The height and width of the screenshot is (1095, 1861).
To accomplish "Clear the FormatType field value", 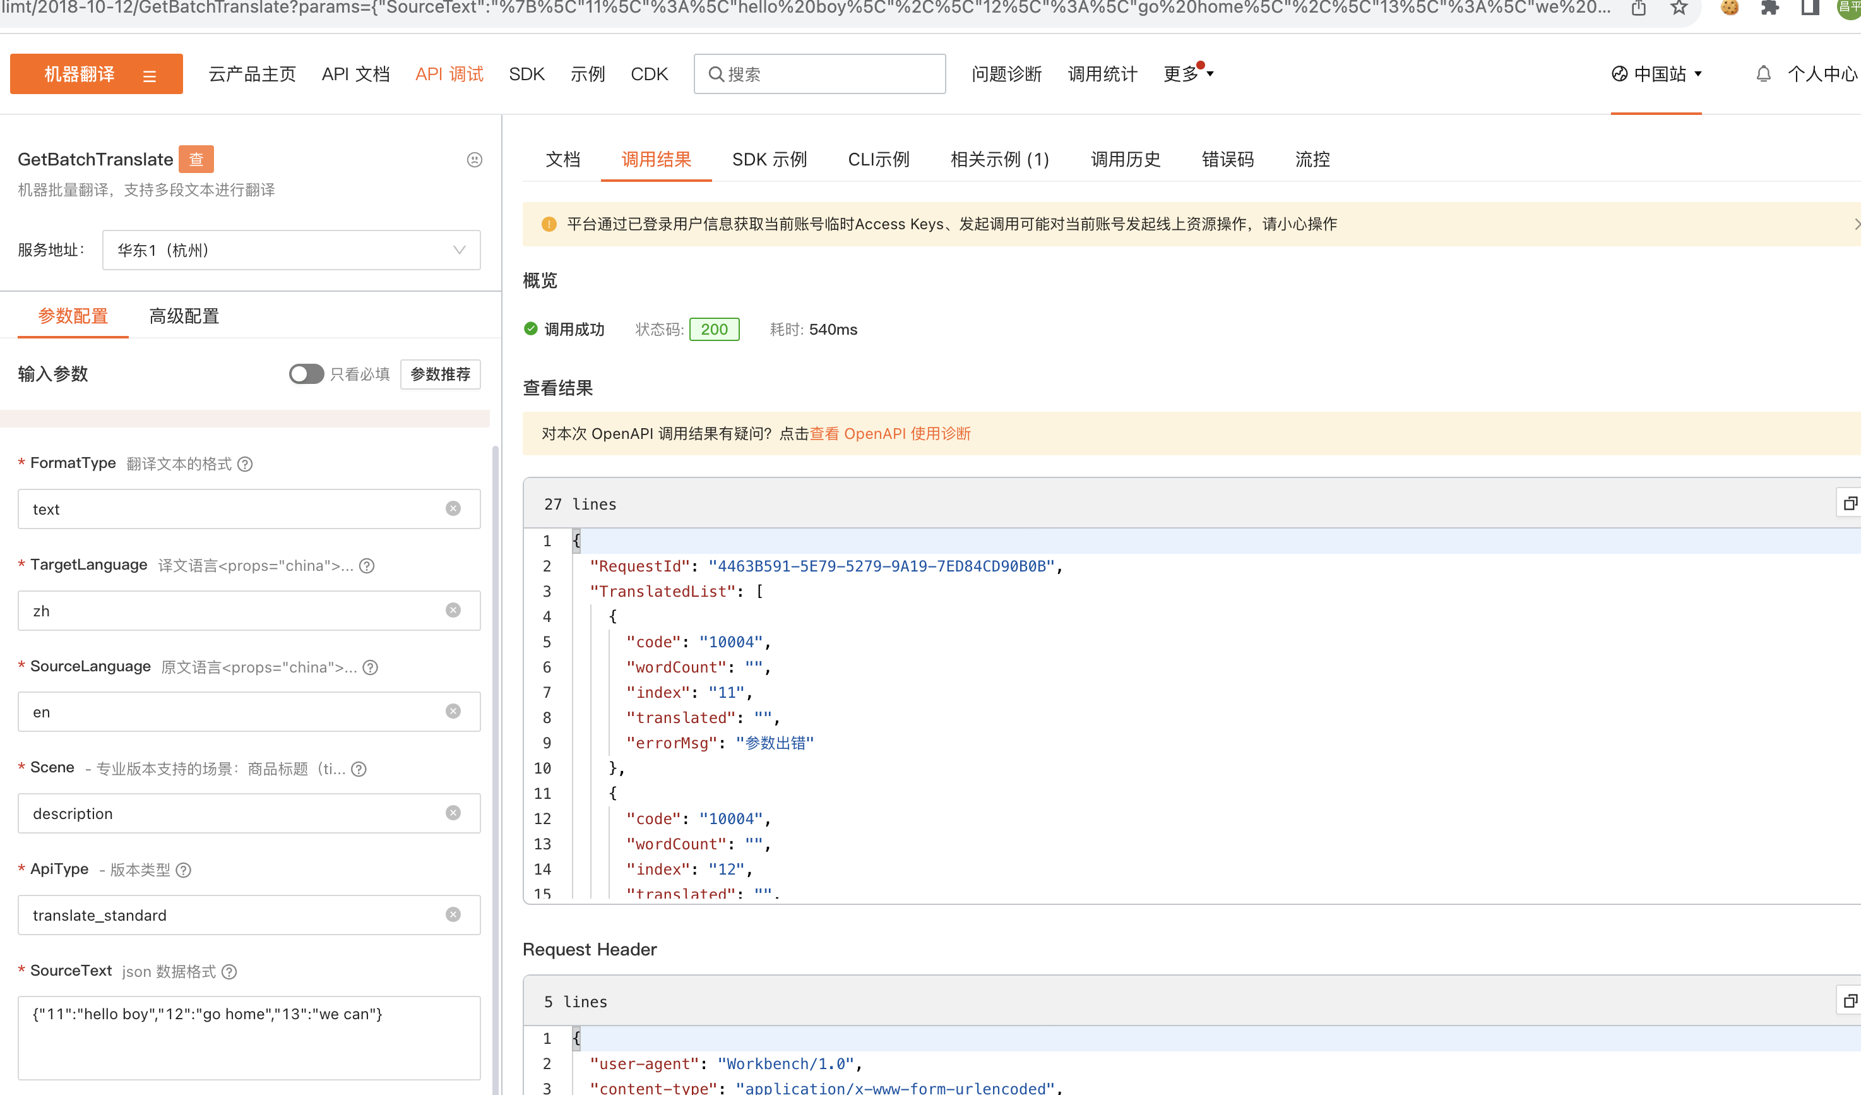I will pyautogui.click(x=453, y=508).
